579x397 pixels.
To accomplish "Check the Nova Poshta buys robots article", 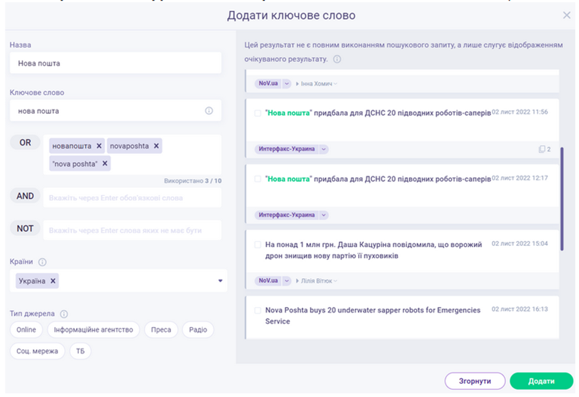I will pos(257,310).
